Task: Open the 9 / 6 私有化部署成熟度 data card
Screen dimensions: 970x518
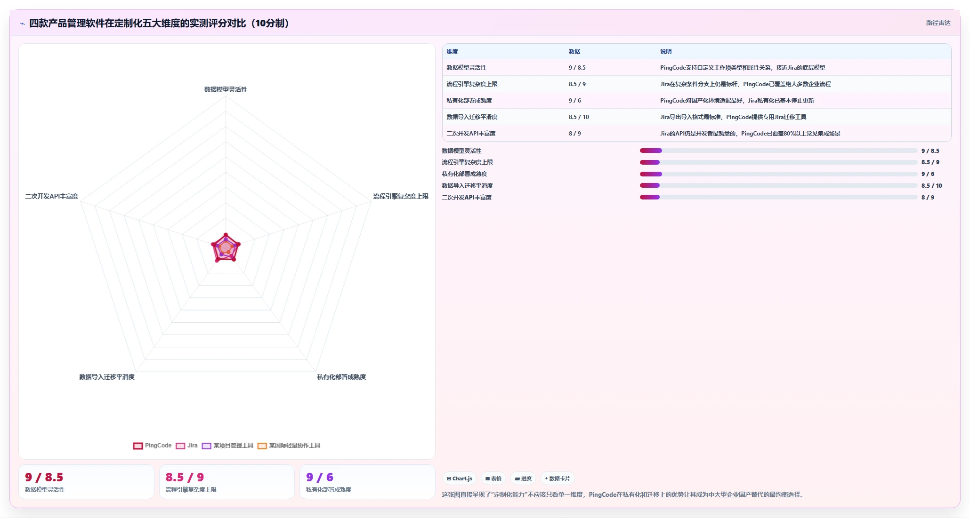Action: 367,482
